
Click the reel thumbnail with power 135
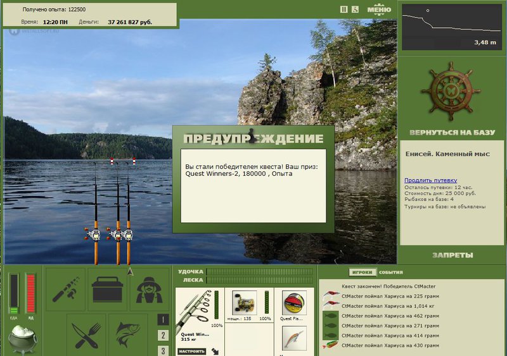(x=244, y=302)
